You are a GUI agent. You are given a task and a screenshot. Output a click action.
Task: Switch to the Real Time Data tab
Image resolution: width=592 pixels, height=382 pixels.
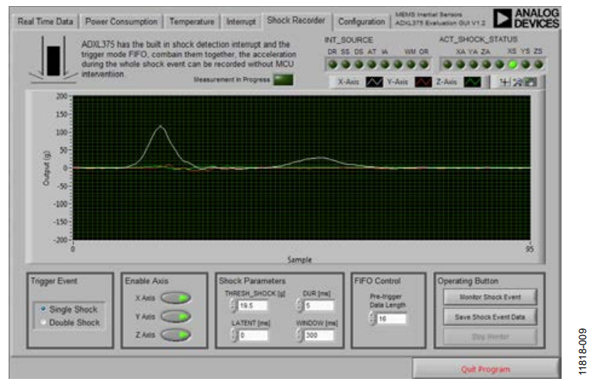[x=45, y=22]
